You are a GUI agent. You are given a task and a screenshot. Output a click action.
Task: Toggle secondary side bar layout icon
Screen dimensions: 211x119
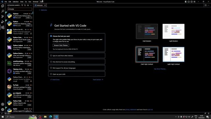click(x=192, y=2)
